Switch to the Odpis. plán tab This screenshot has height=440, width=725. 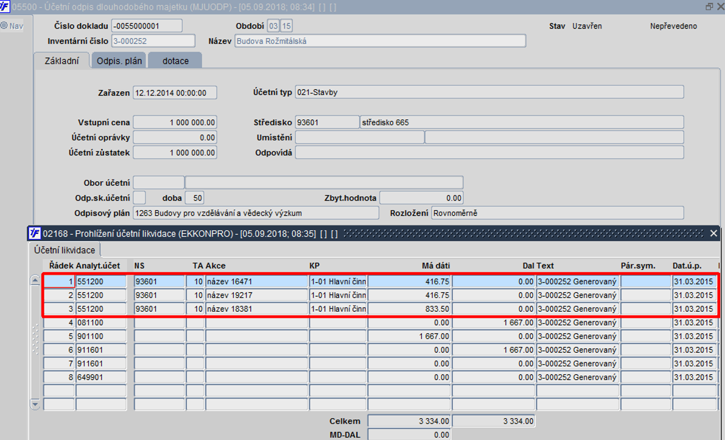(119, 61)
